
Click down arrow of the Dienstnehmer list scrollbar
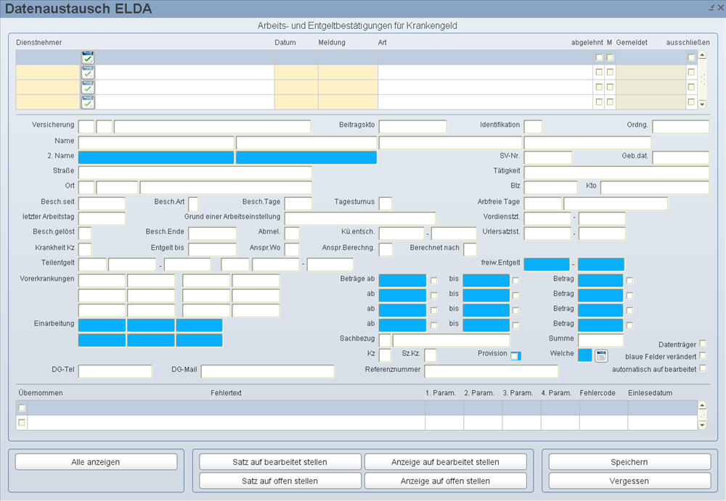pyautogui.click(x=702, y=104)
